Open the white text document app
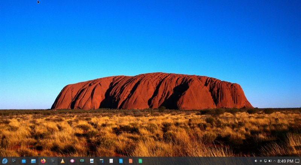This screenshot has height=165, width=301. coord(111,161)
